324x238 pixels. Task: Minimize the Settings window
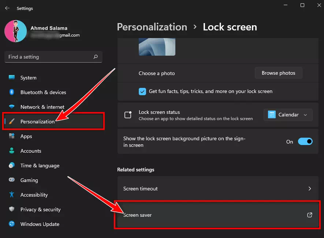pyautogui.click(x=286, y=5)
